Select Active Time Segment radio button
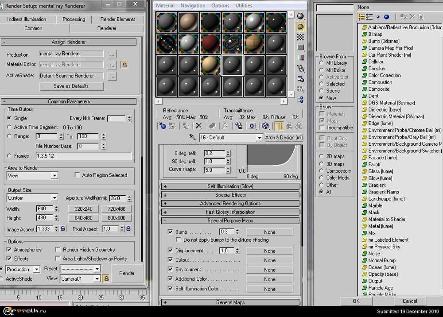This screenshot has height=317, width=443. pyautogui.click(x=9, y=127)
